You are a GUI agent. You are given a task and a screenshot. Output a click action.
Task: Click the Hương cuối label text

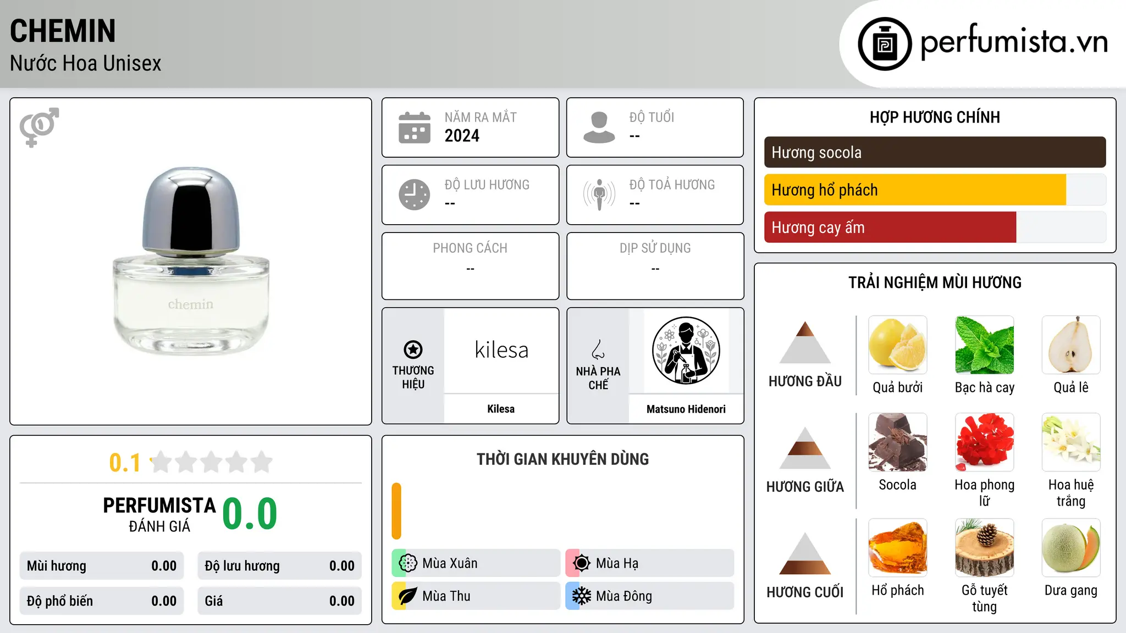805,592
